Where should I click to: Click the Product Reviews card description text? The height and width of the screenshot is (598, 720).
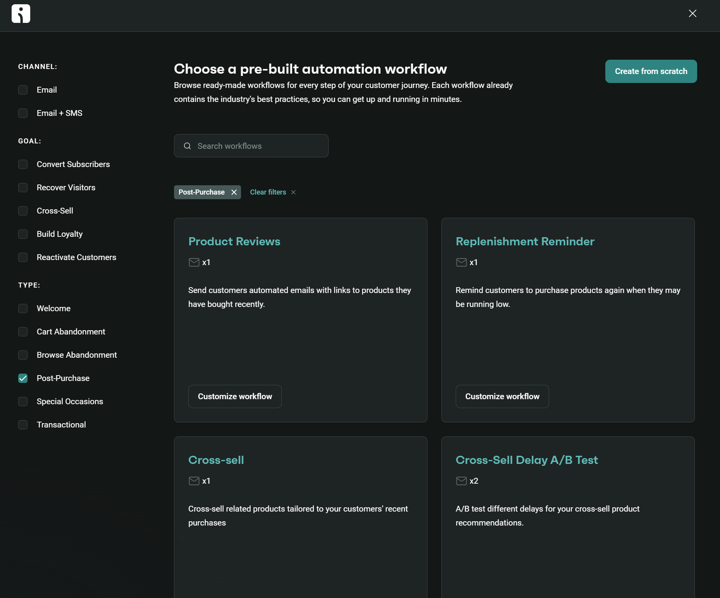300,297
